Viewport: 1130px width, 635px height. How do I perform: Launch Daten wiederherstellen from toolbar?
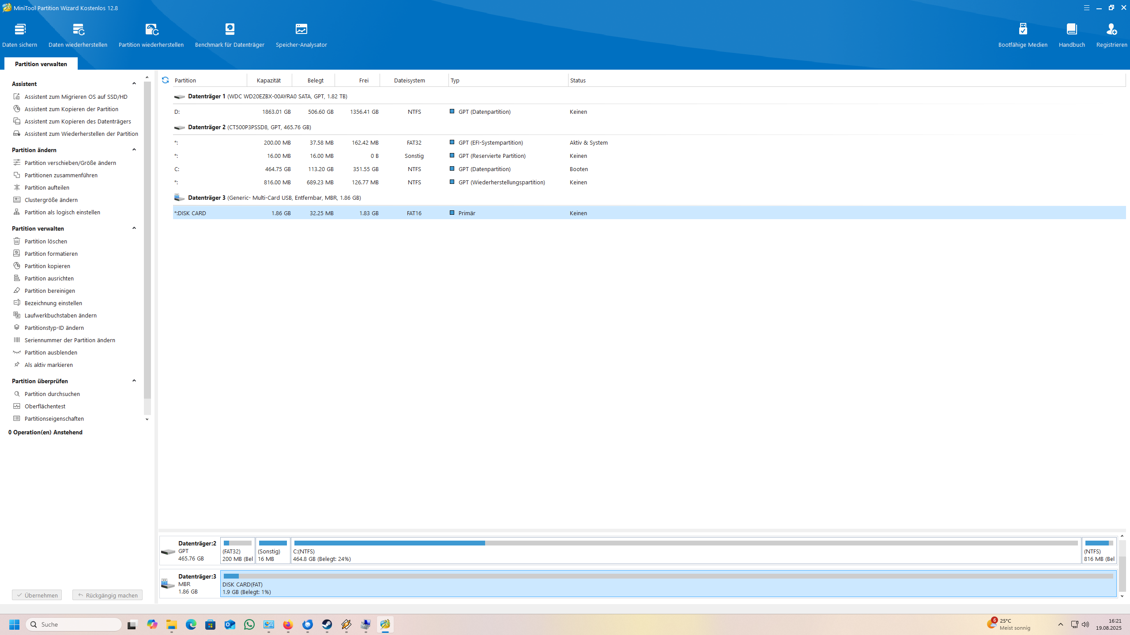(78, 30)
